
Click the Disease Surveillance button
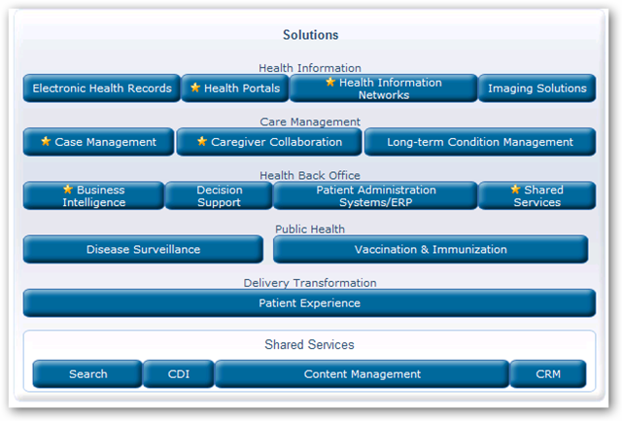pyautogui.click(x=143, y=249)
